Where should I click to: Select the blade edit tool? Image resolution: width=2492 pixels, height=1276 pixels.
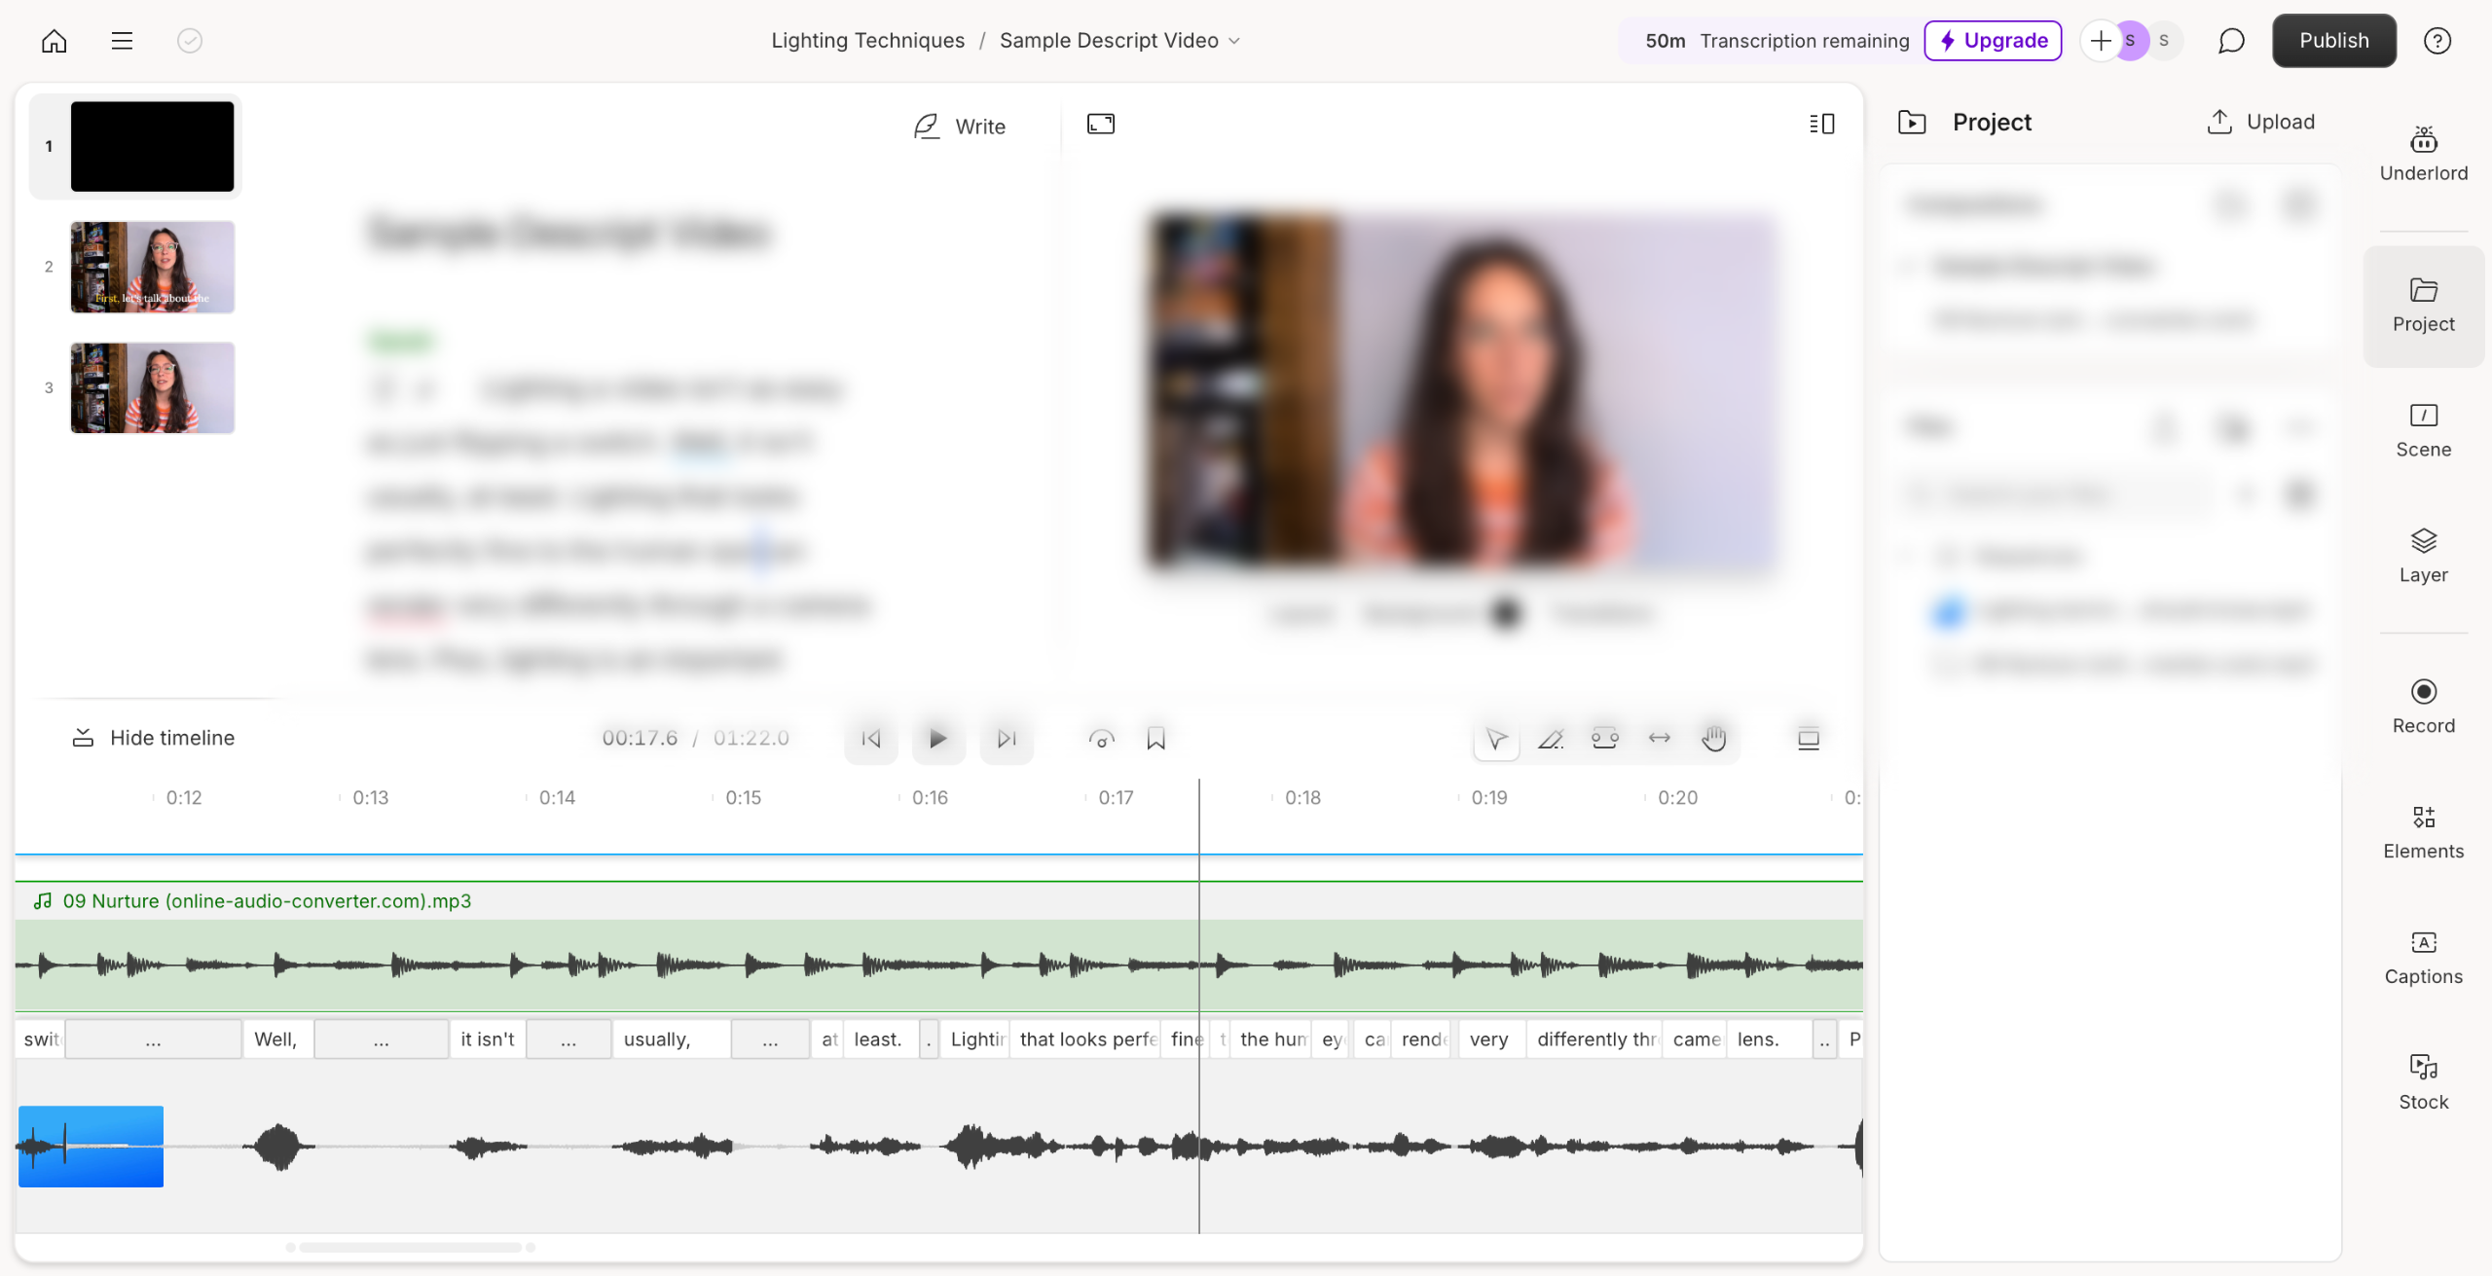tap(1550, 739)
